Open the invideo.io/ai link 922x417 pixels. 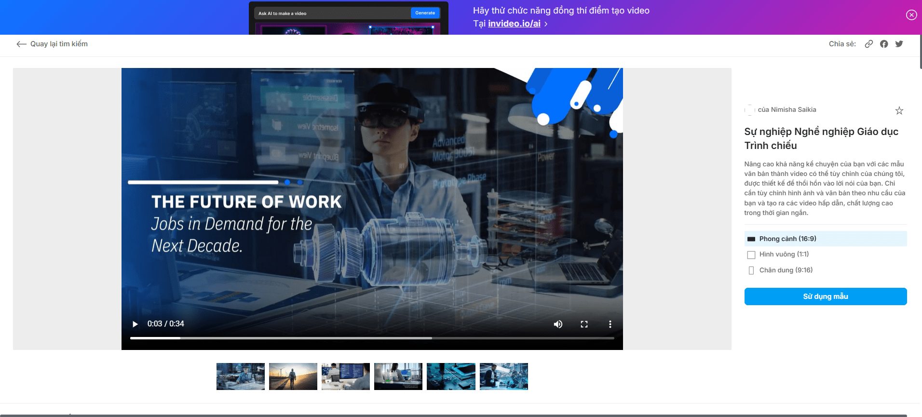coord(514,24)
